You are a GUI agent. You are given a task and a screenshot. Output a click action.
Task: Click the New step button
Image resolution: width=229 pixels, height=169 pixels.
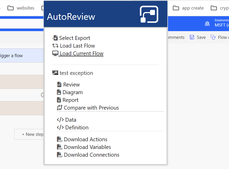(32, 134)
